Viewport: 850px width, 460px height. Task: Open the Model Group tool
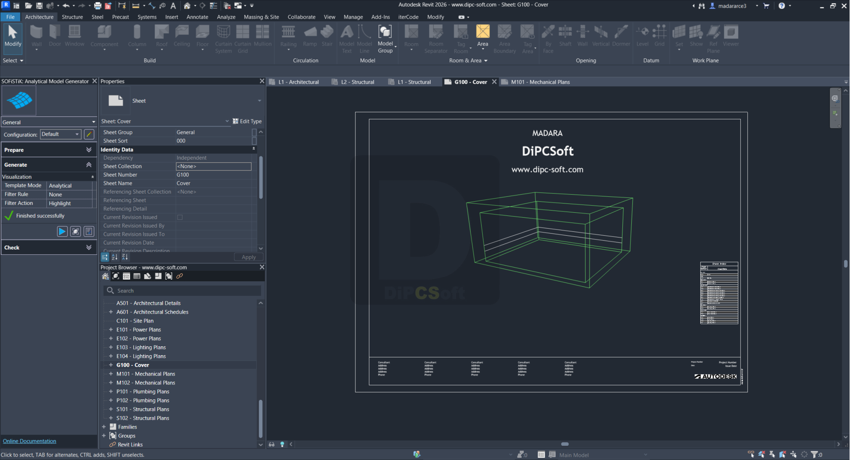(385, 39)
